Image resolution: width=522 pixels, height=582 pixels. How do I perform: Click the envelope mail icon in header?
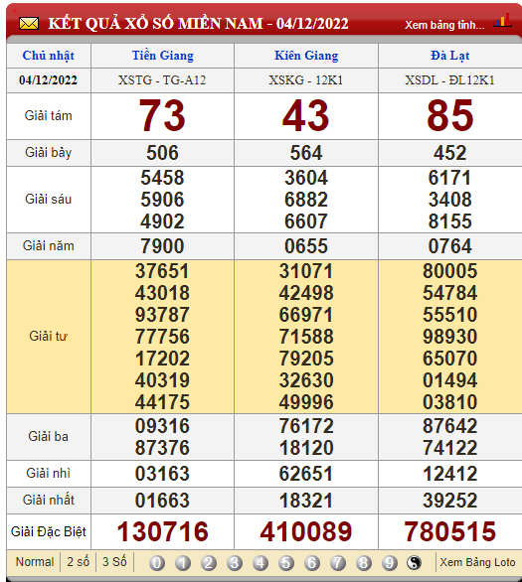29,24
